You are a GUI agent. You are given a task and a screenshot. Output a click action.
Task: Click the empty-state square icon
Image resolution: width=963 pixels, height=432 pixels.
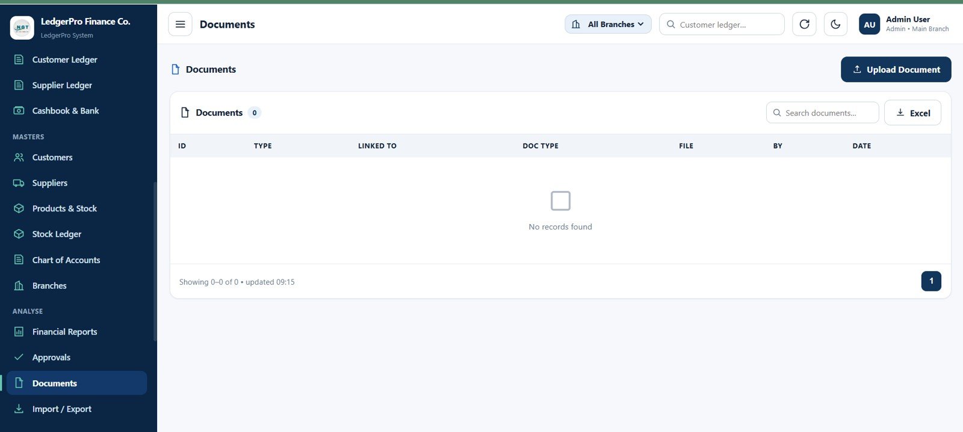pos(560,201)
